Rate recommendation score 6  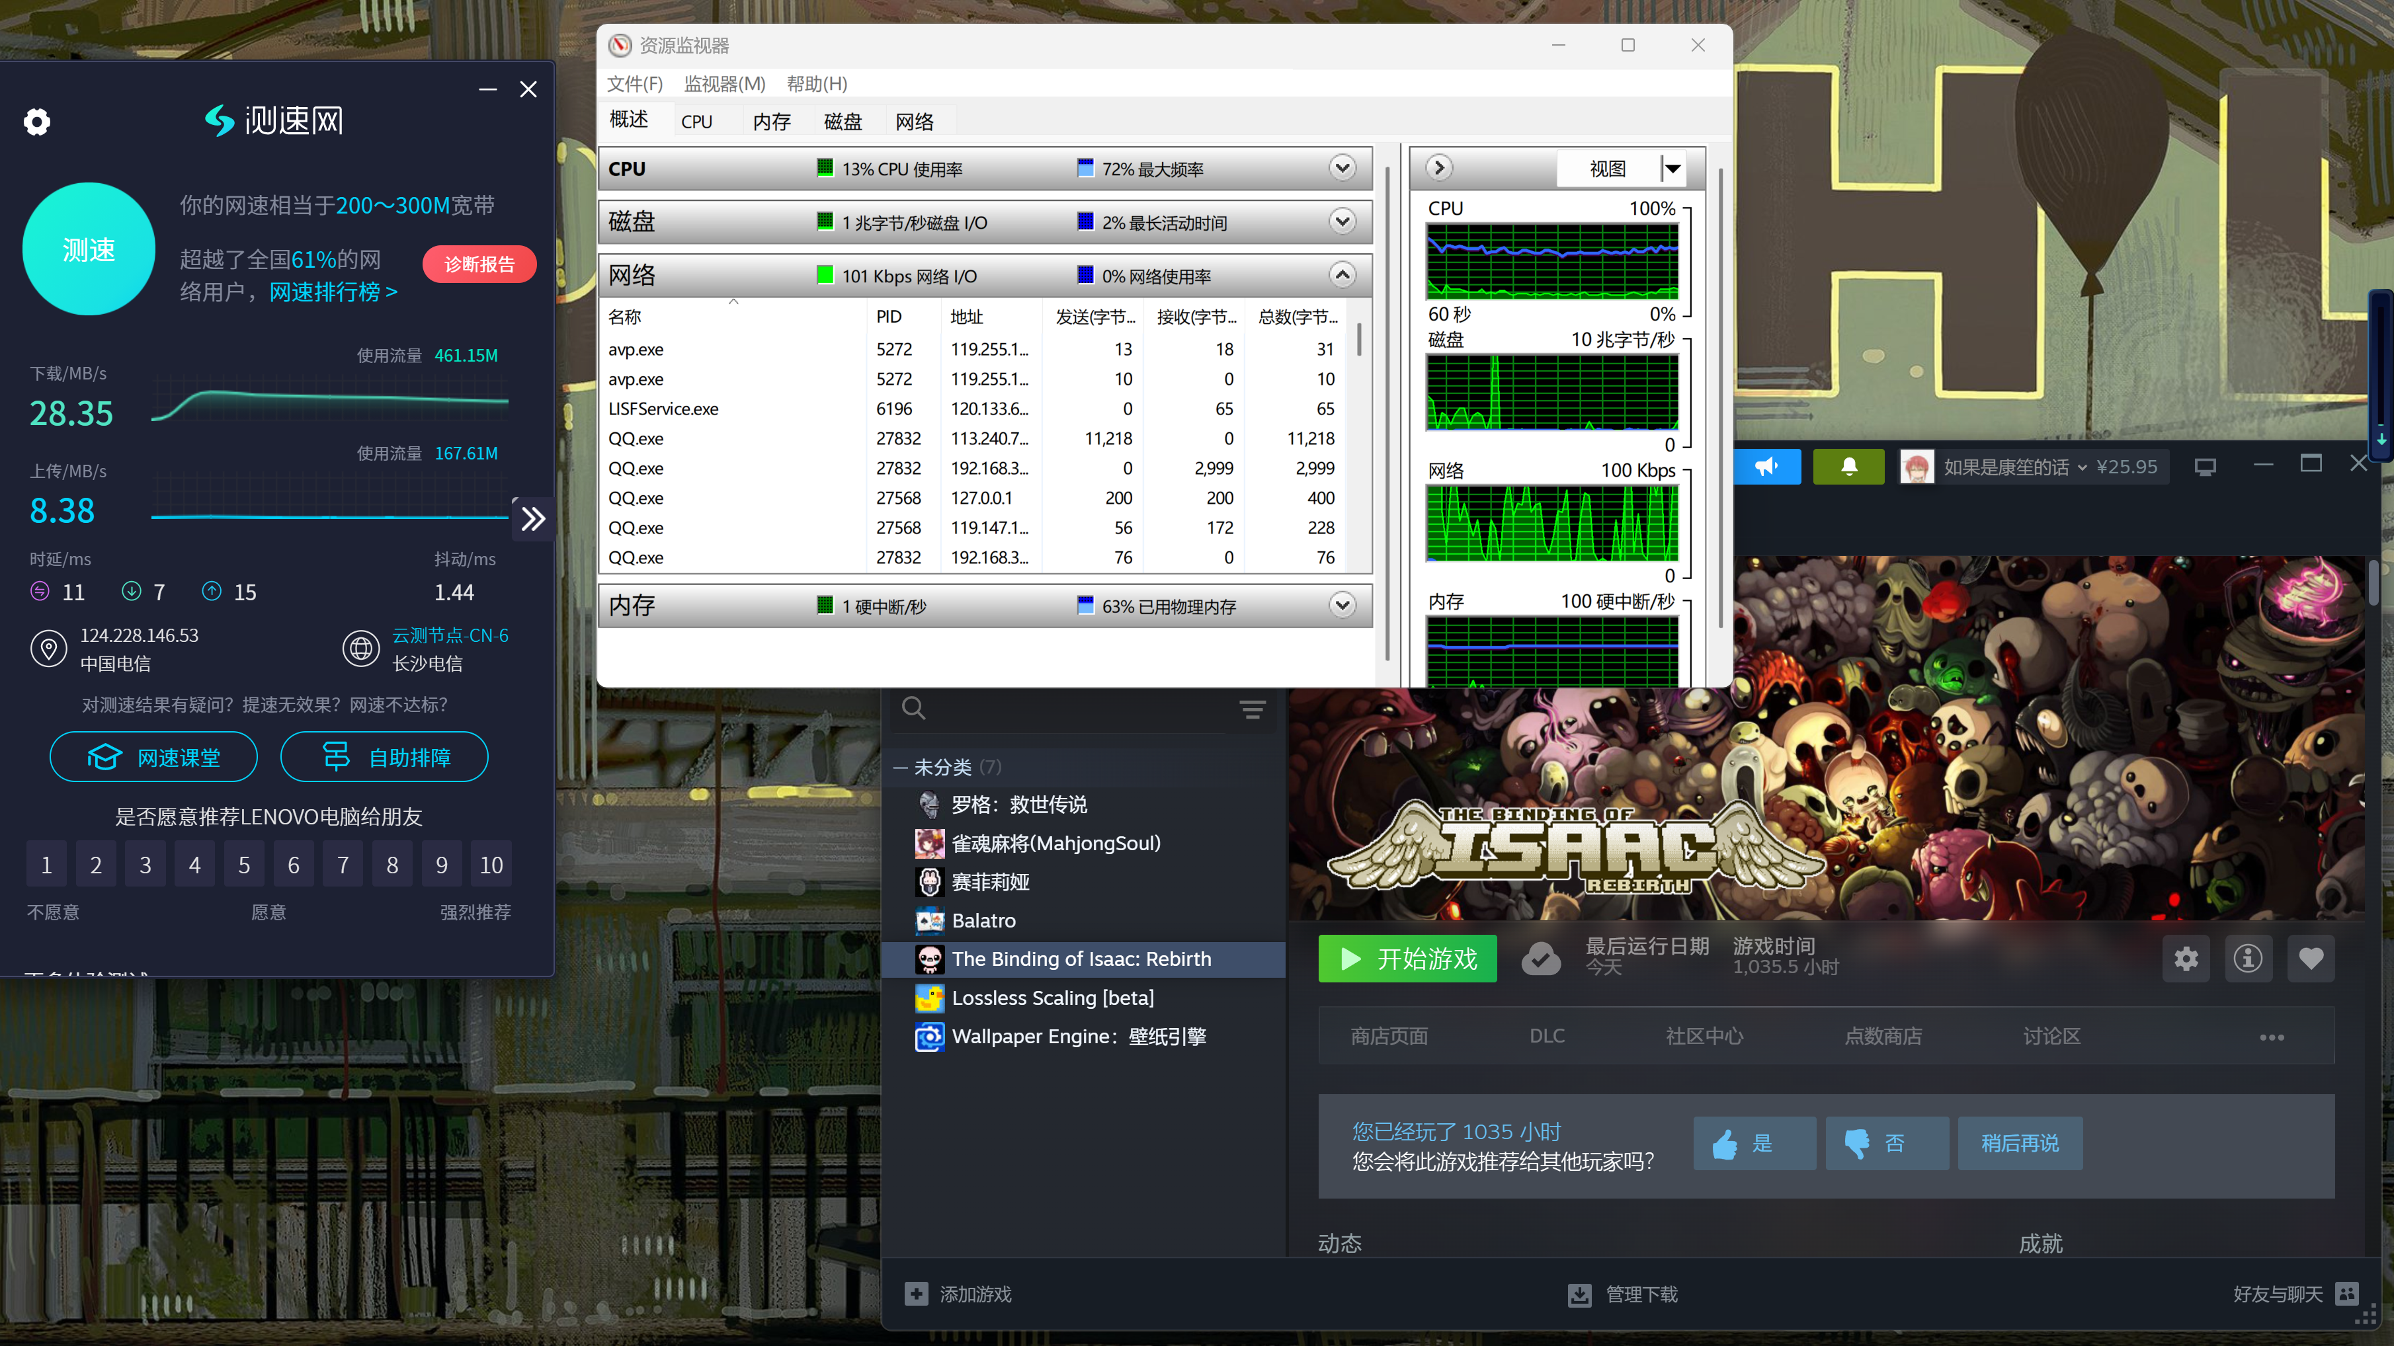[294, 865]
